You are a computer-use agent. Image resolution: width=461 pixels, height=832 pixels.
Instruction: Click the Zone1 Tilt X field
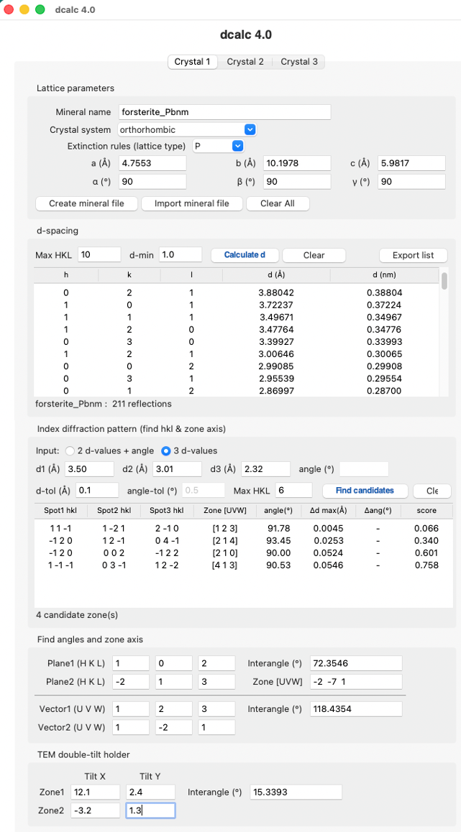pyautogui.click(x=95, y=792)
